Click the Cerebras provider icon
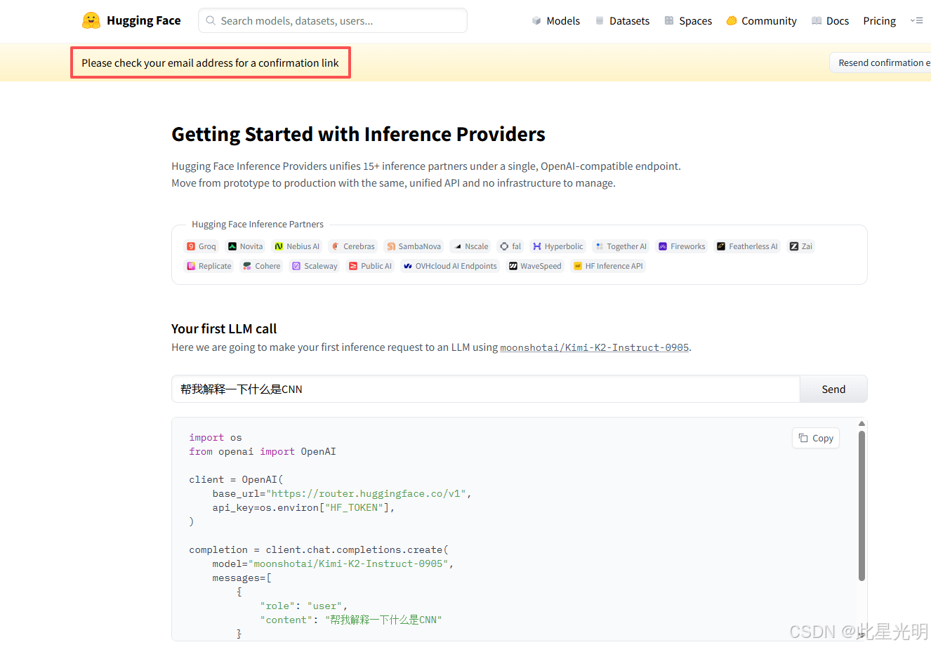The height and width of the screenshot is (647, 931). coord(336,246)
